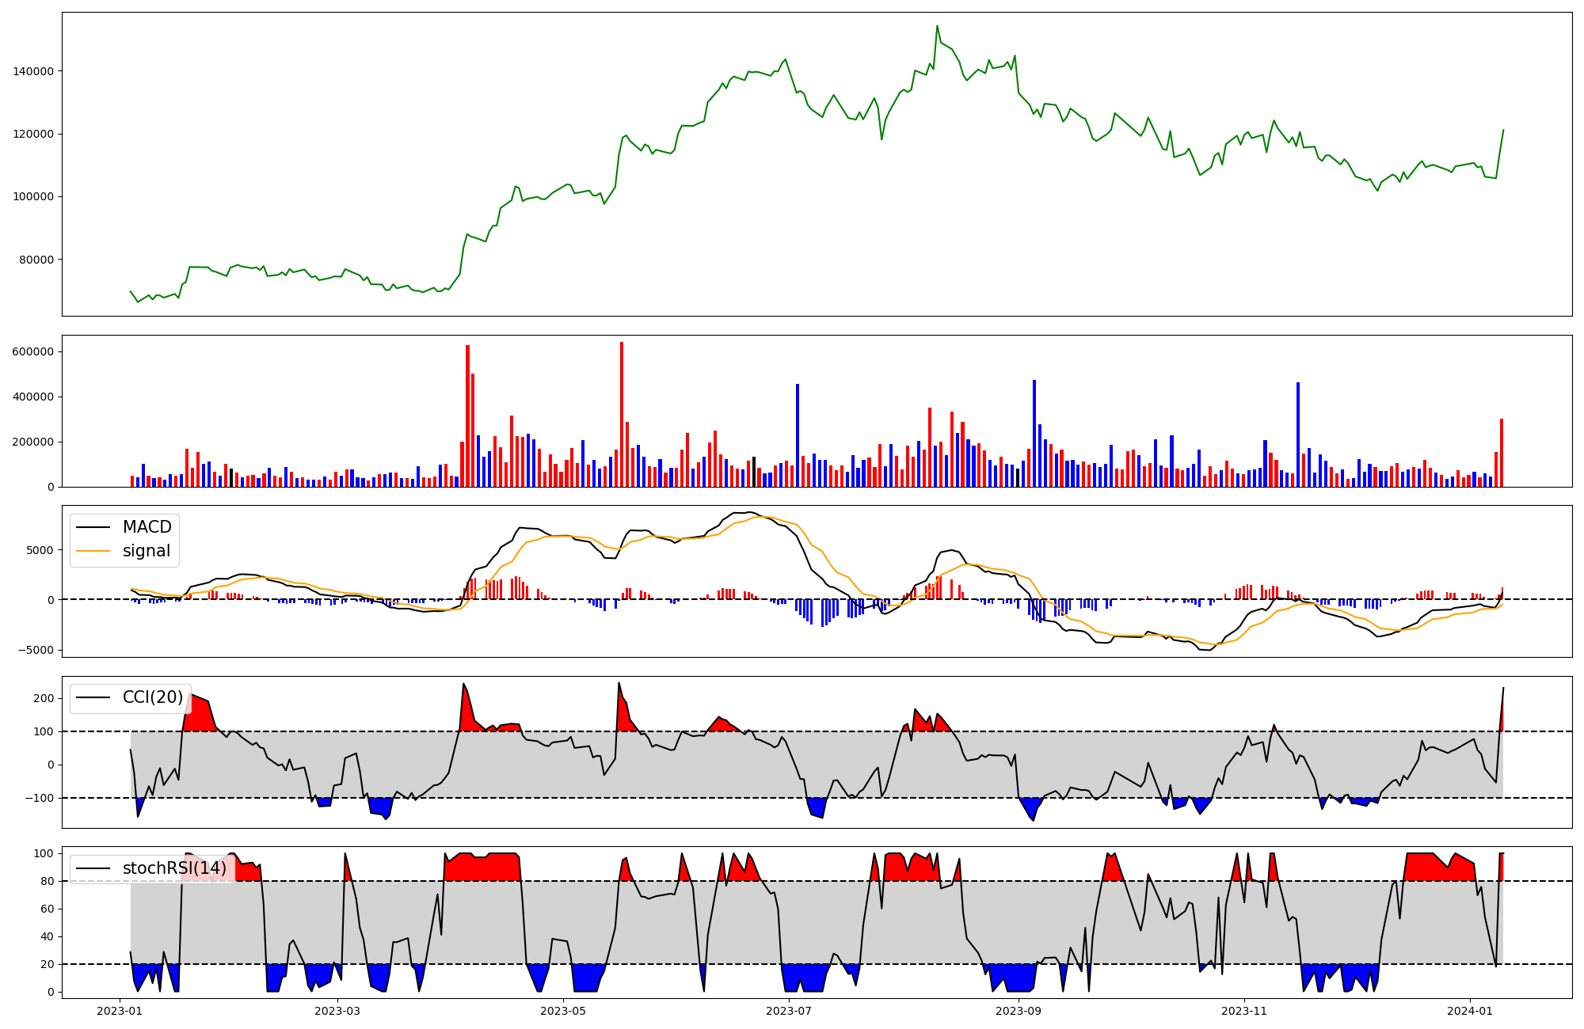The width and height of the screenshot is (1584, 1029).
Task: Click the tall blue volume bar in early July 2023
Action: coord(798,435)
